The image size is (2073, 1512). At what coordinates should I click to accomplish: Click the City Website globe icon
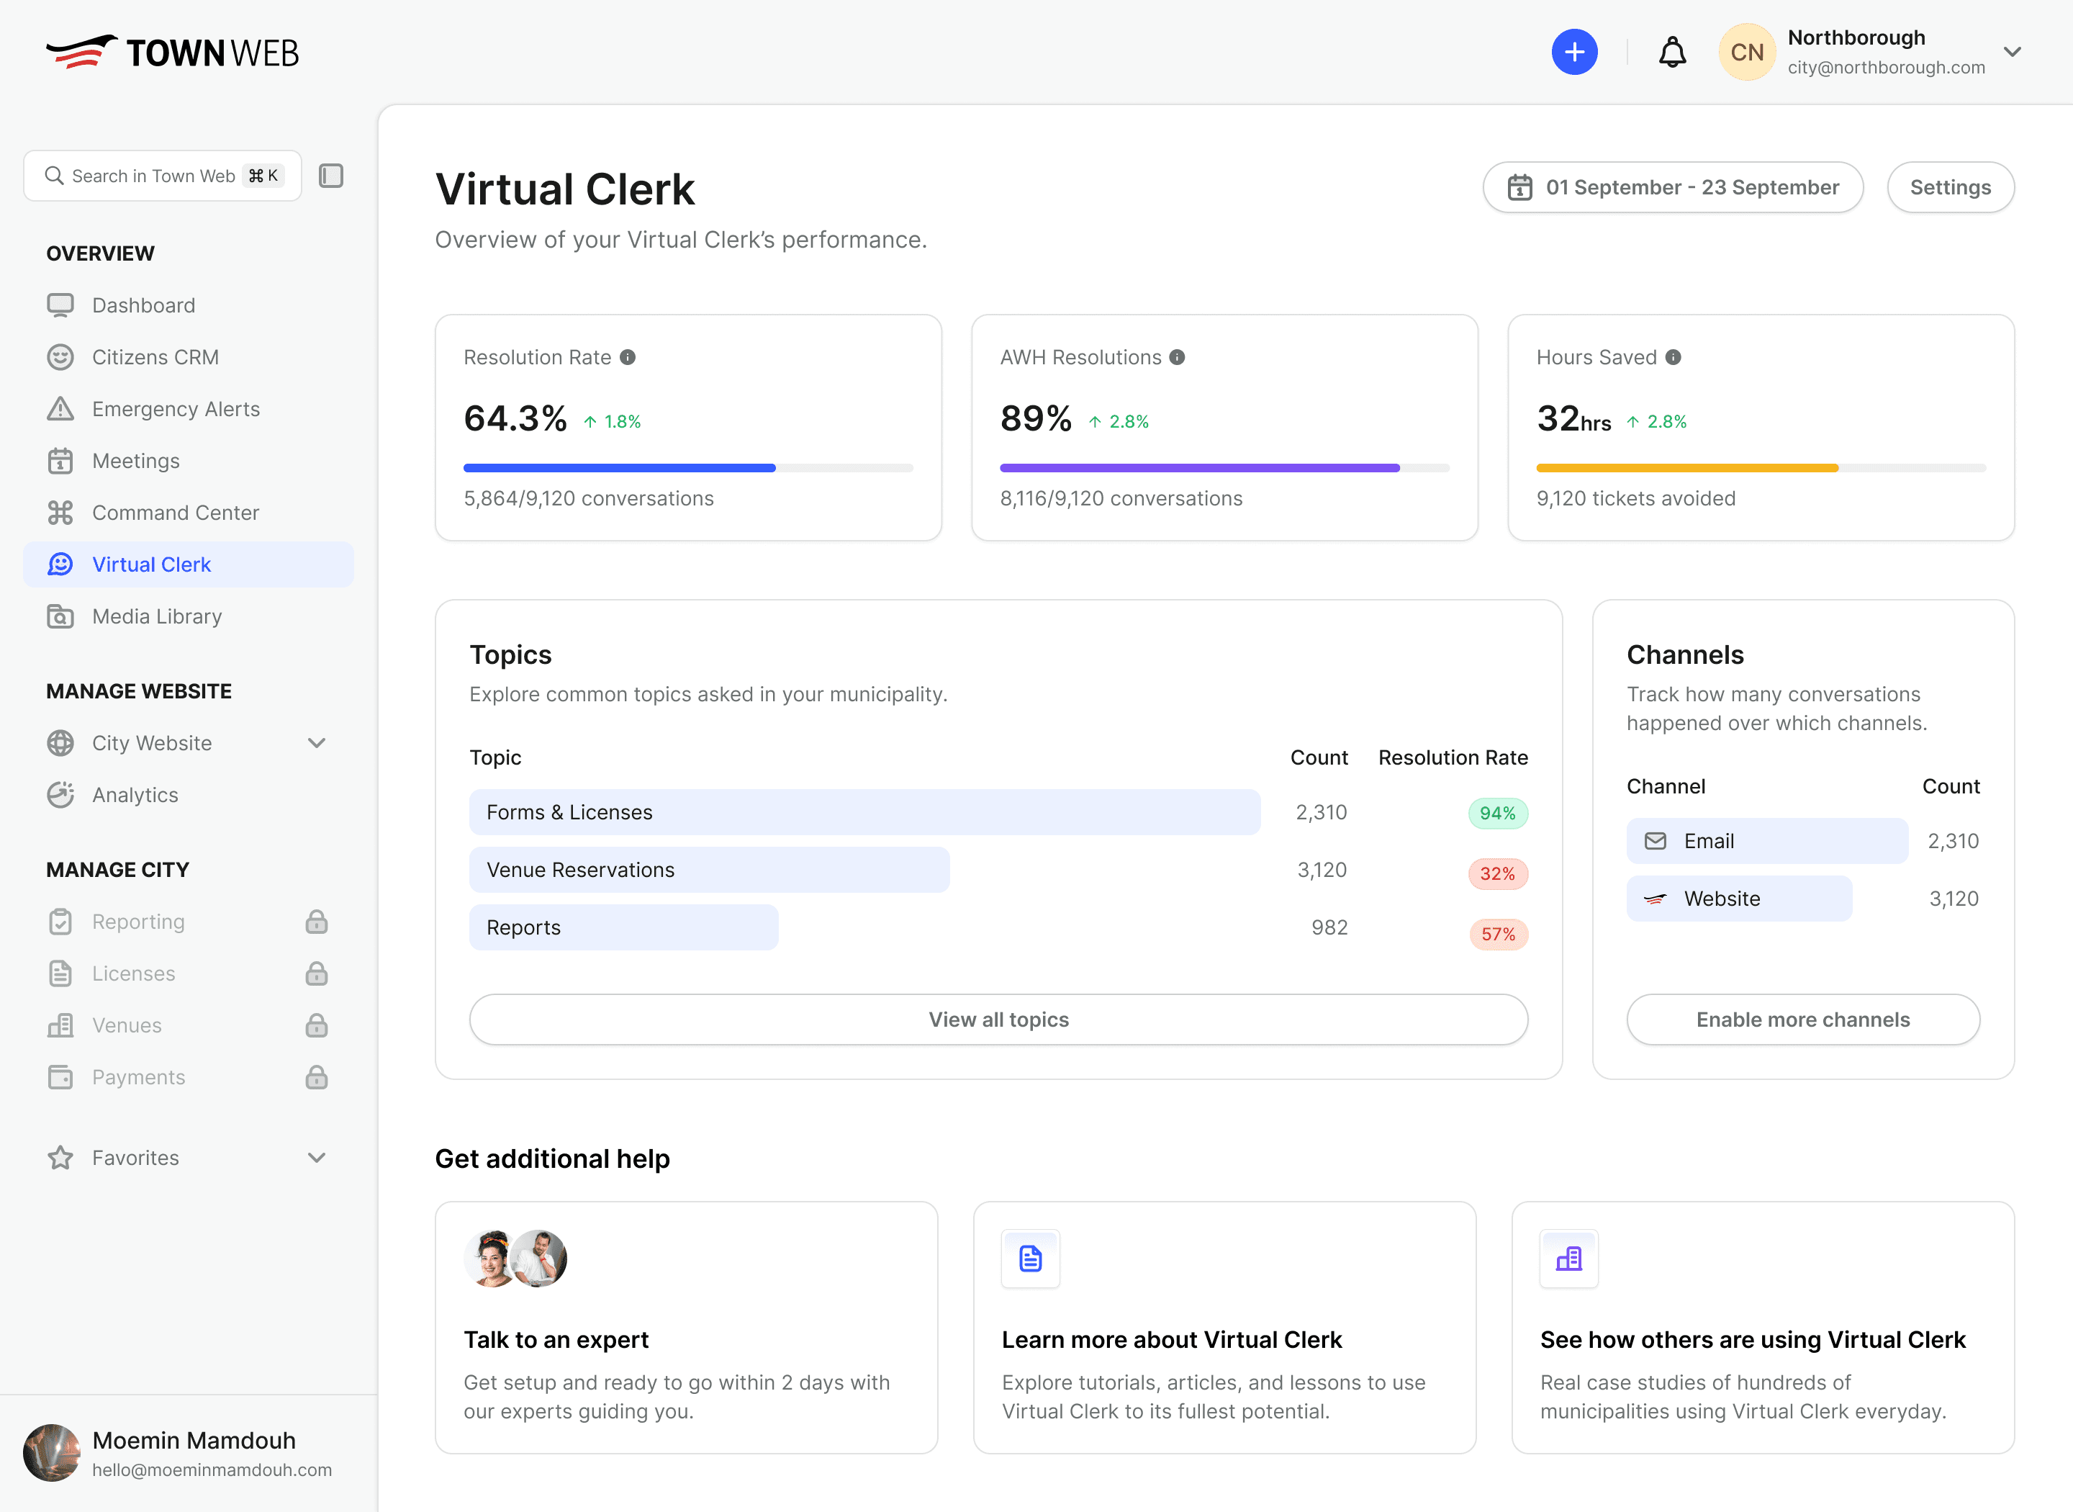60,743
